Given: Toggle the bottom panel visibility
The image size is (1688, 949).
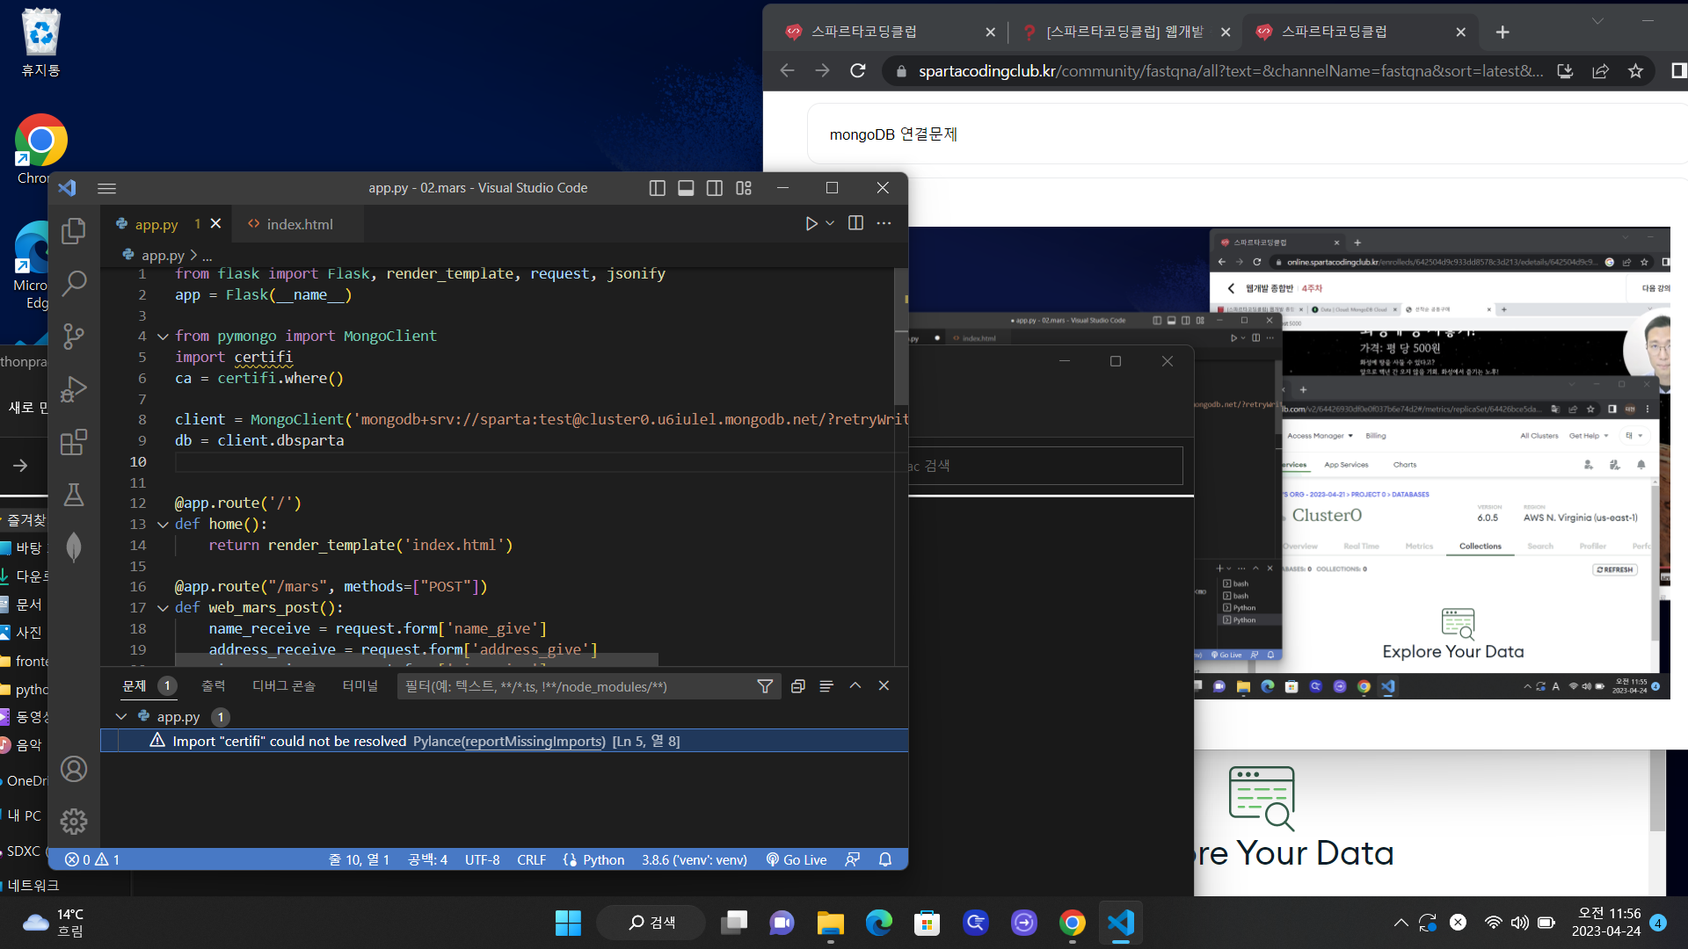Looking at the screenshot, I should [686, 188].
